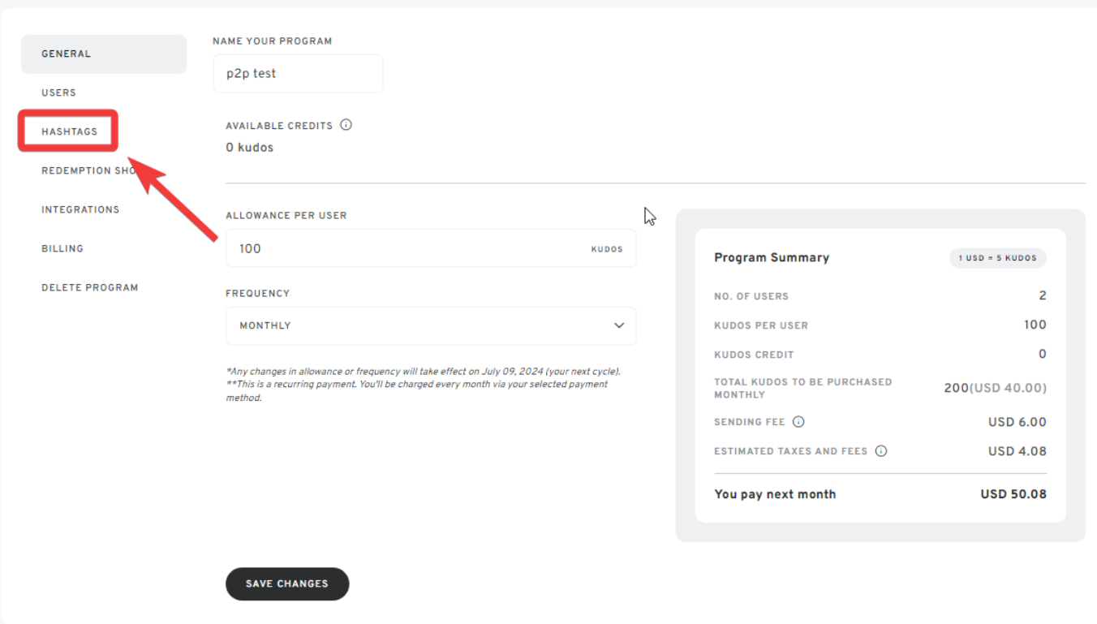Go to the Users section

(x=58, y=93)
